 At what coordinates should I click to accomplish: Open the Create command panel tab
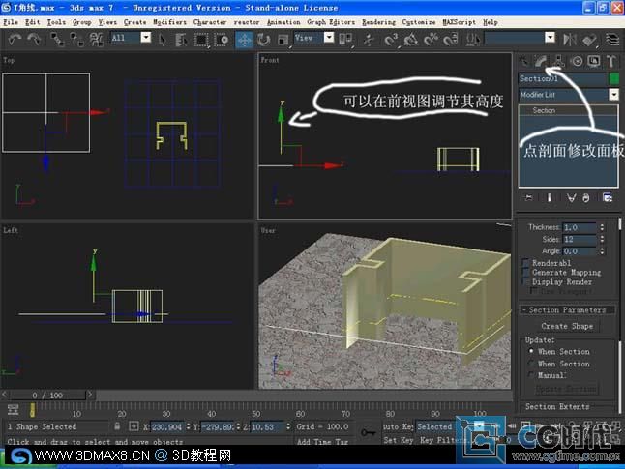[x=523, y=61]
